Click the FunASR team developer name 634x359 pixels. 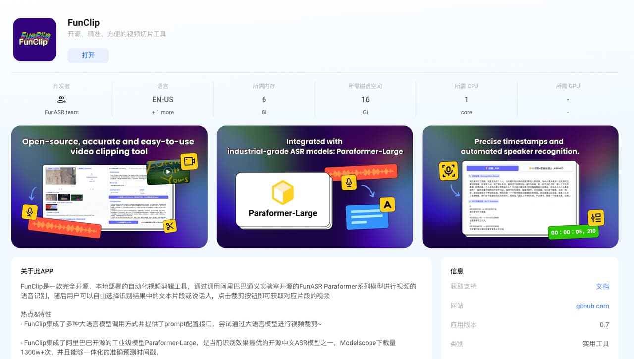click(x=61, y=112)
